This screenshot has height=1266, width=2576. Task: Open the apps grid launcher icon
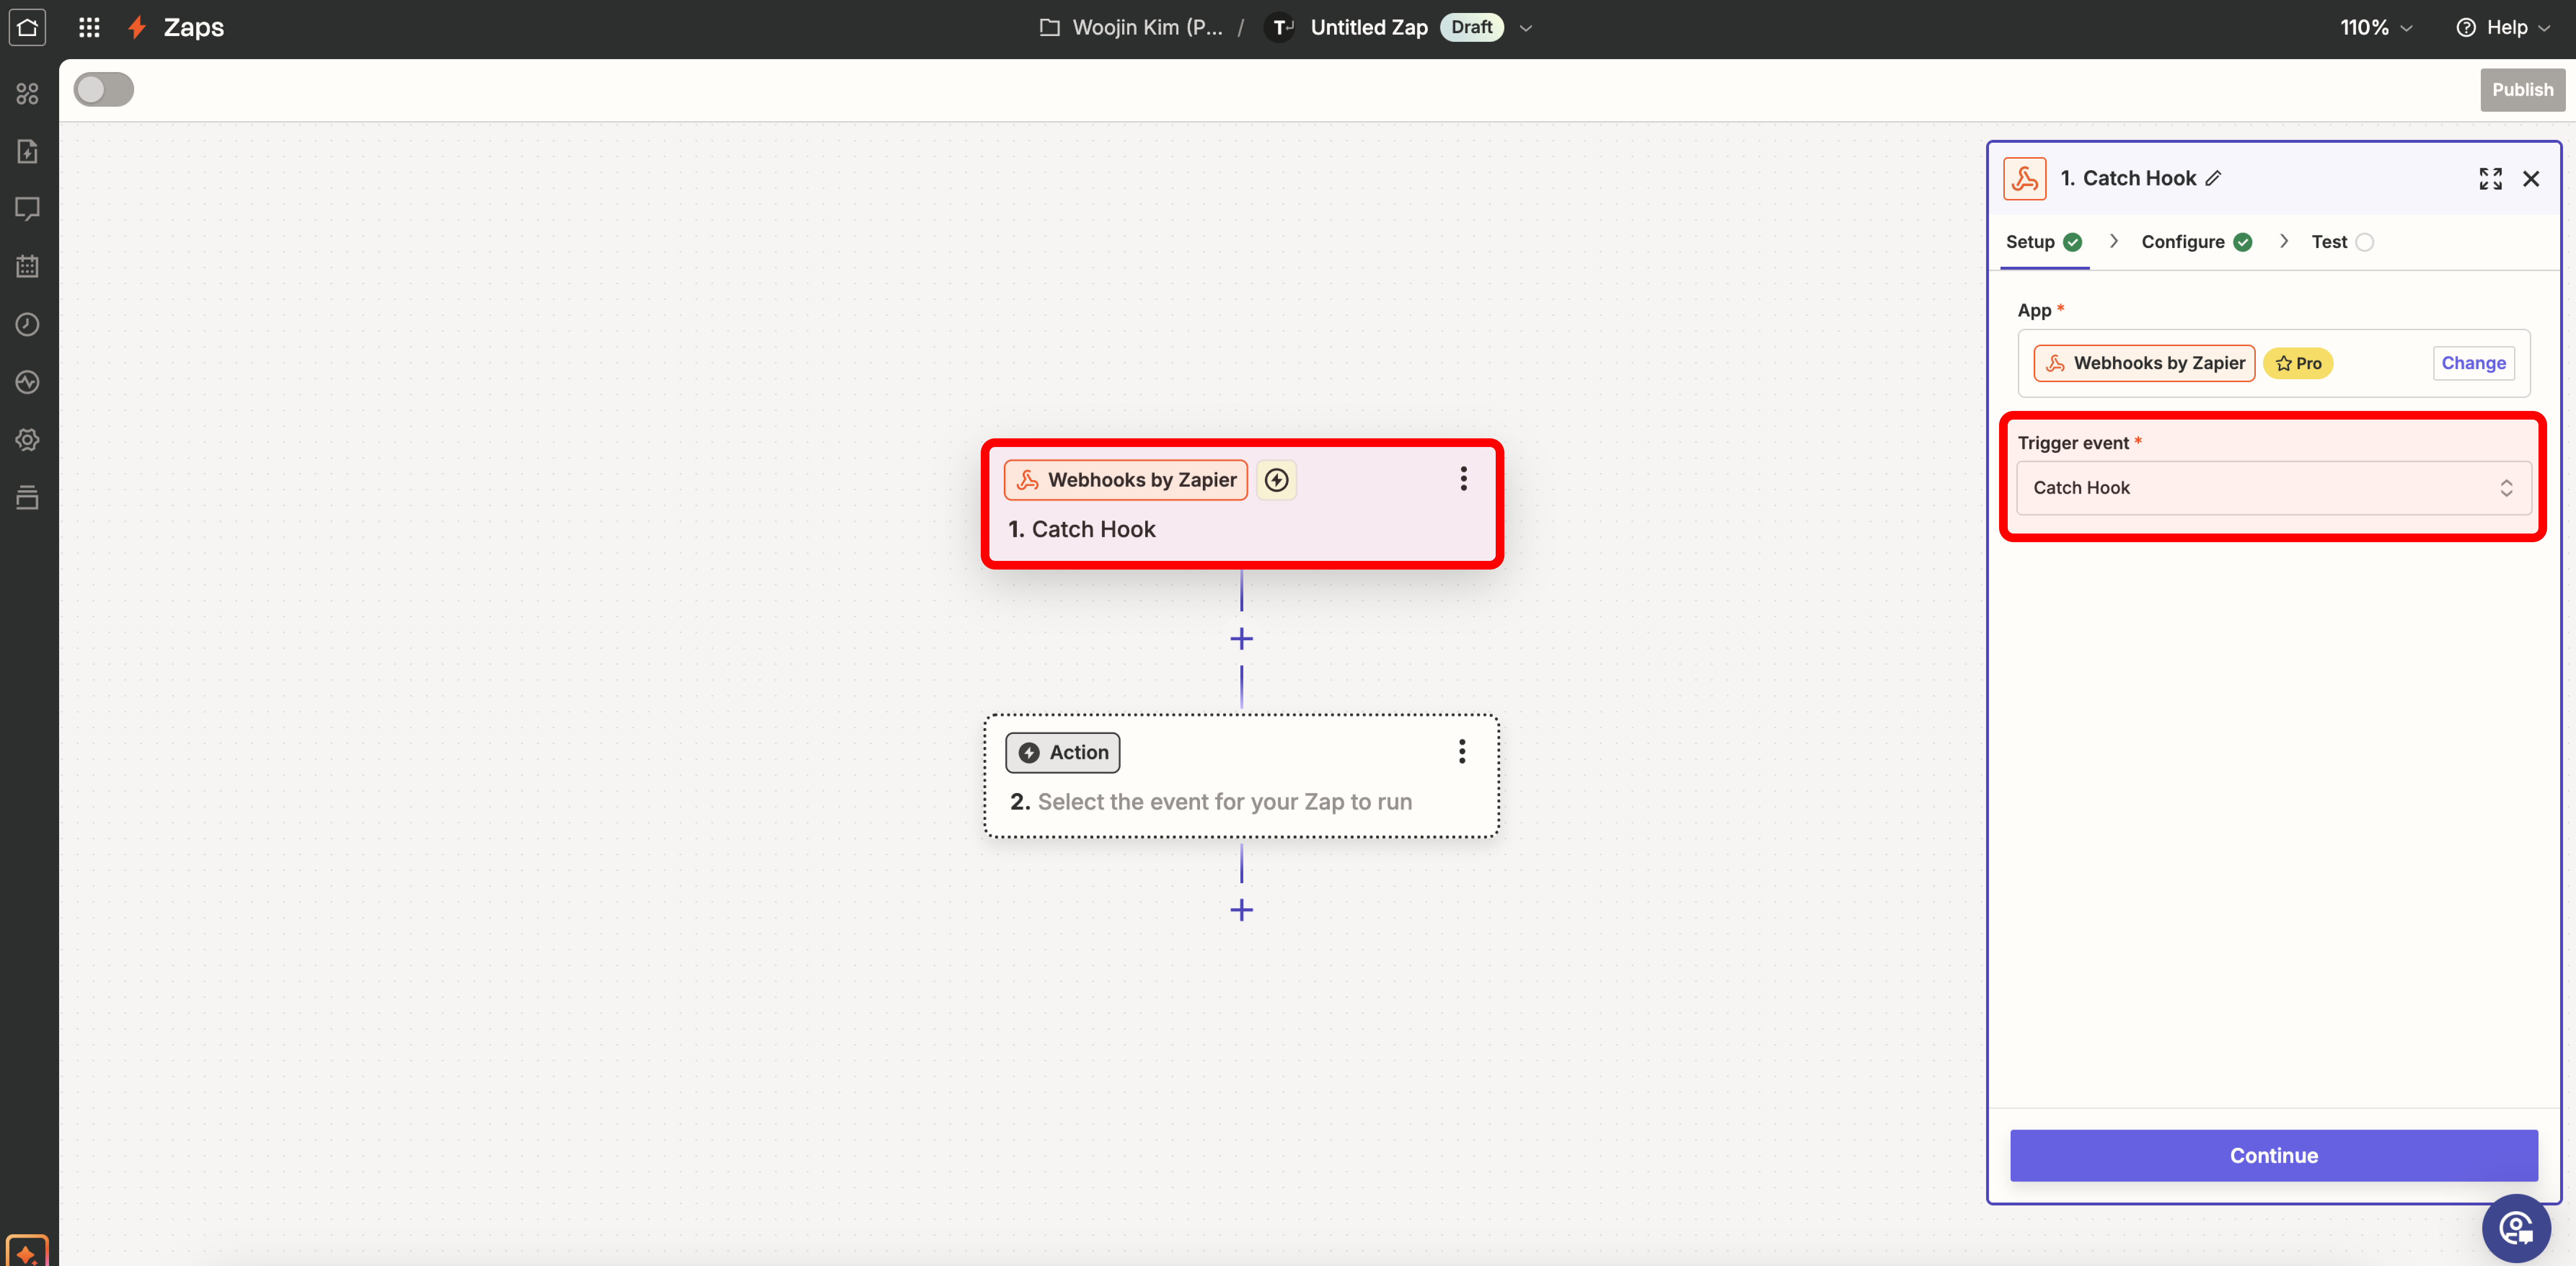tap(89, 27)
